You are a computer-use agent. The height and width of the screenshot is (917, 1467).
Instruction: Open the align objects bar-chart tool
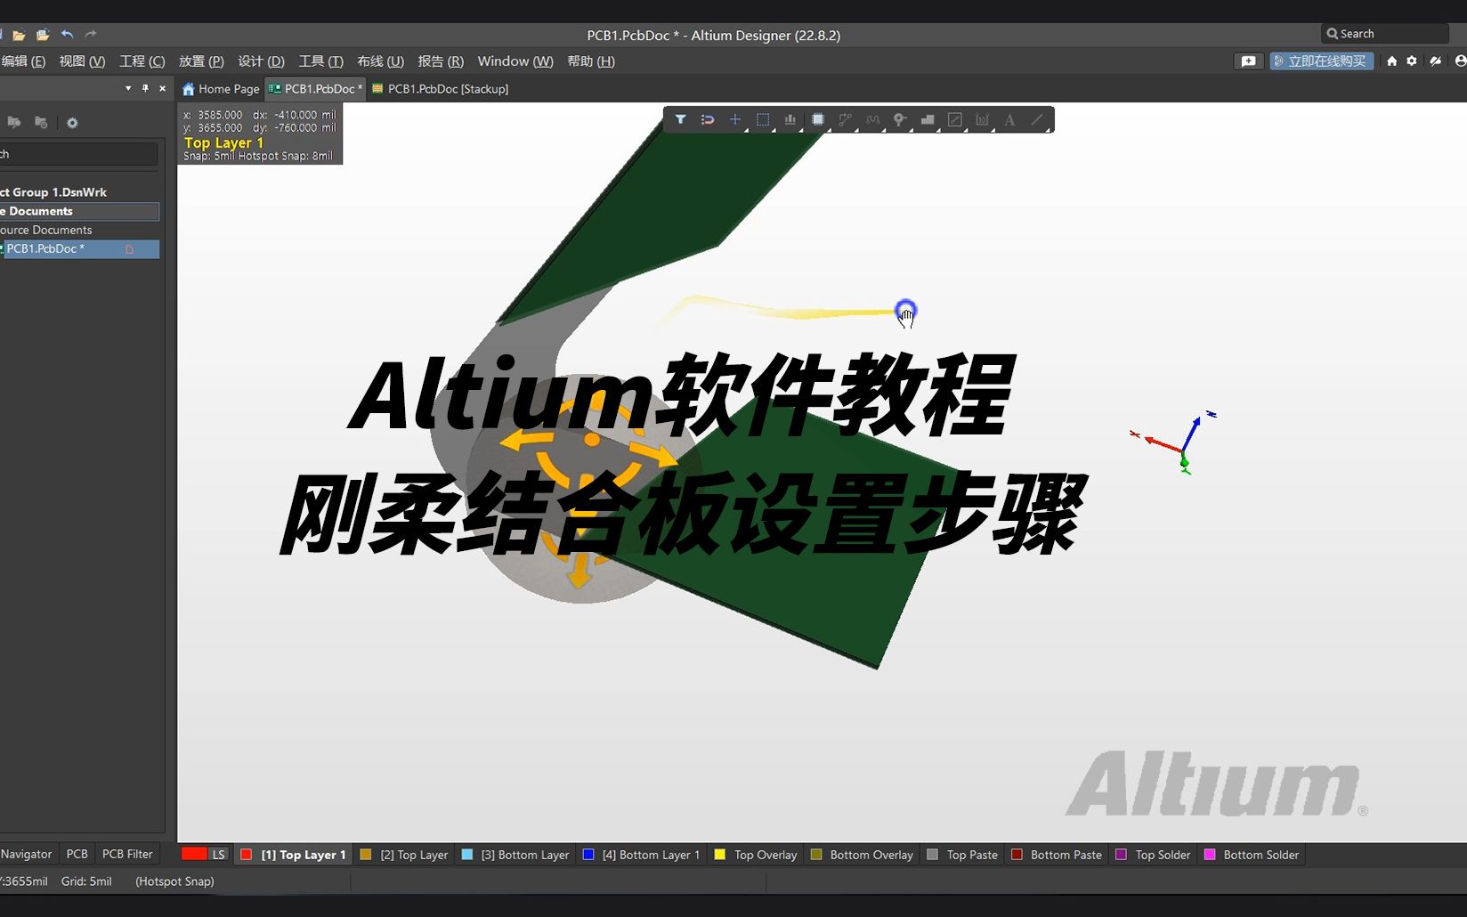[x=790, y=119]
